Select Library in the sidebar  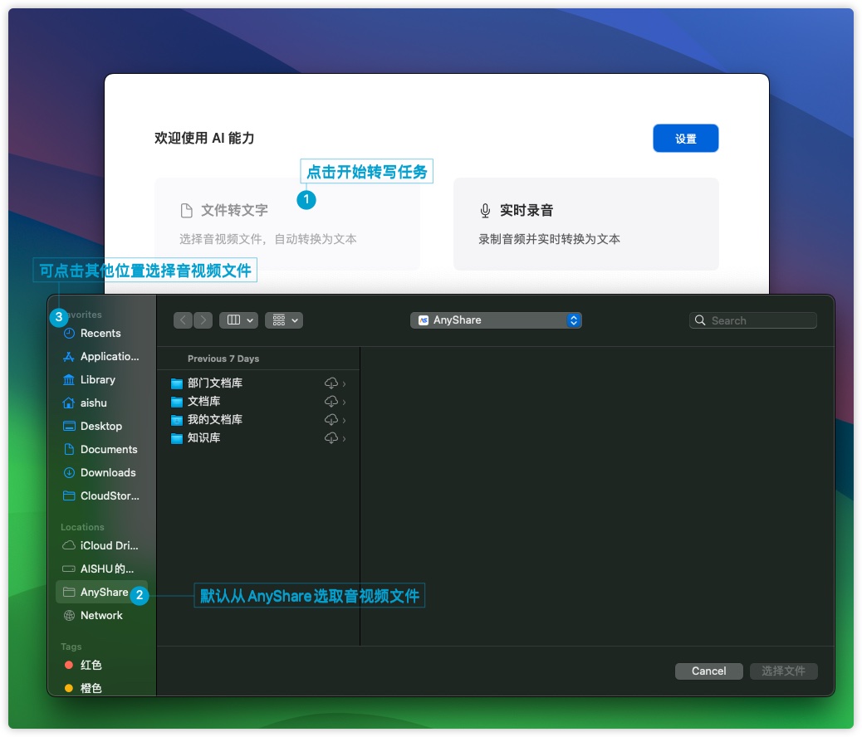click(101, 380)
